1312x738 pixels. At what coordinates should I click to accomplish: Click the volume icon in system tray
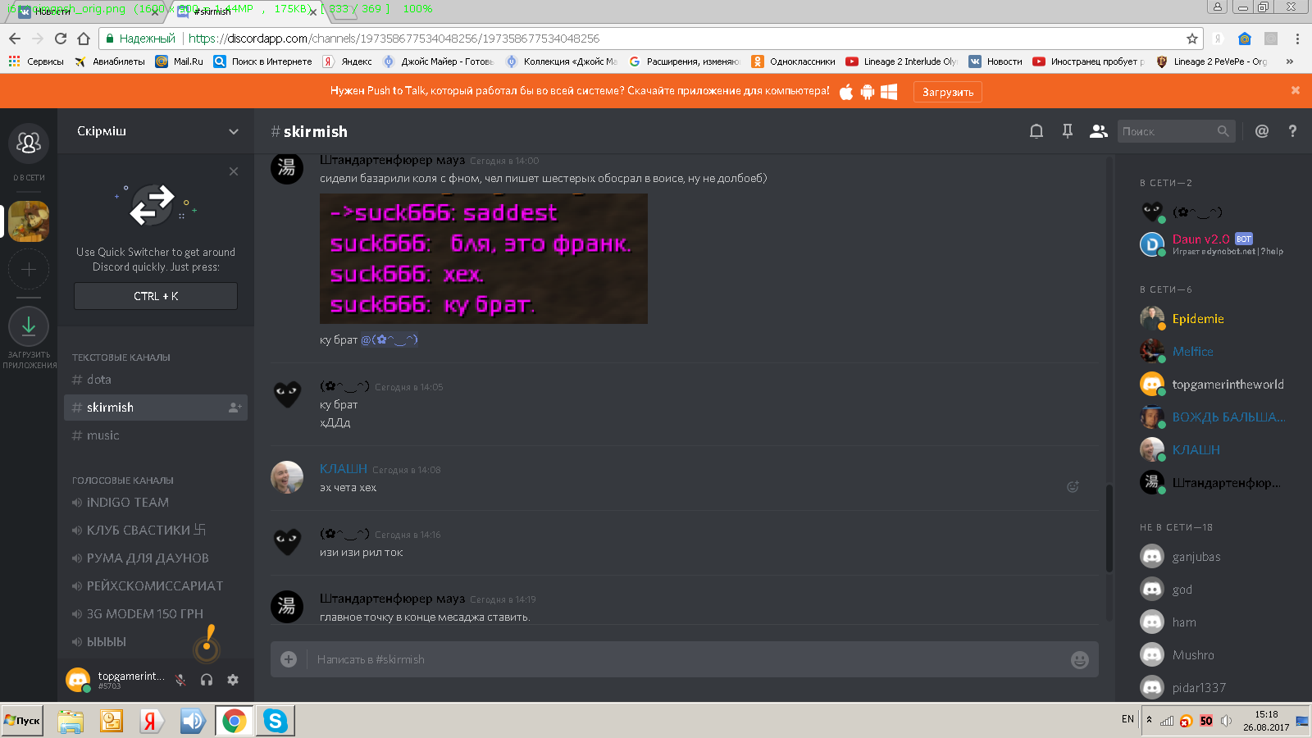1226,721
